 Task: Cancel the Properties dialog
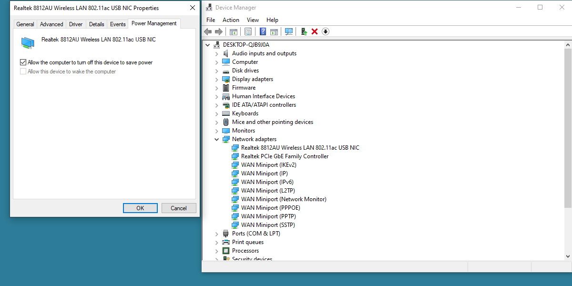point(179,208)
